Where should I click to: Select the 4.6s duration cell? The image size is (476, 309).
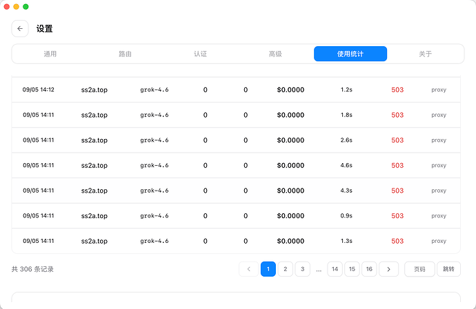click(346, 165)
